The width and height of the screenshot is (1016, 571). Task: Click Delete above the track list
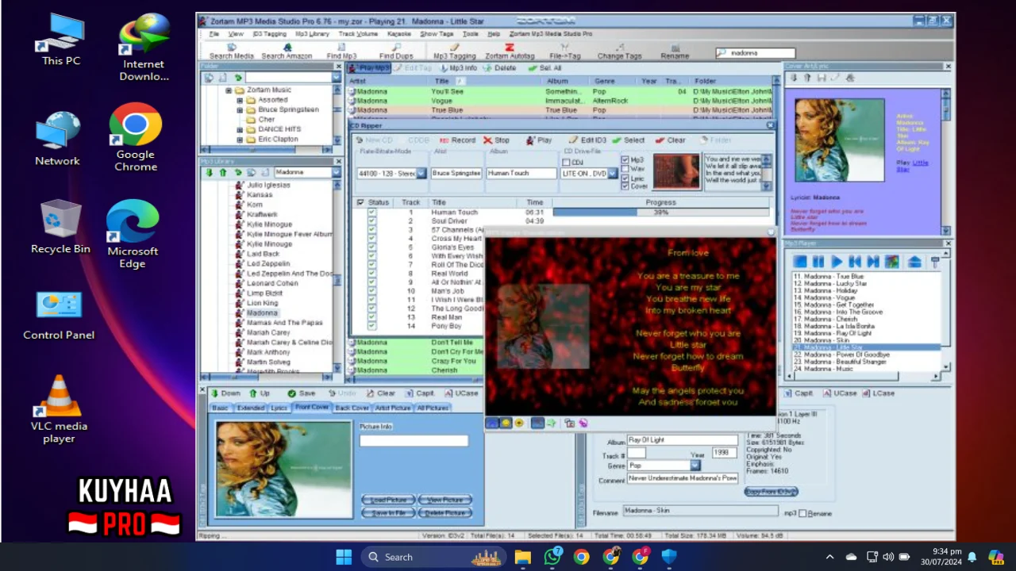500,68
